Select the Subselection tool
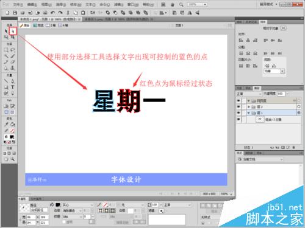The width and height of the screenshot is (305, 228). point(13,31)
